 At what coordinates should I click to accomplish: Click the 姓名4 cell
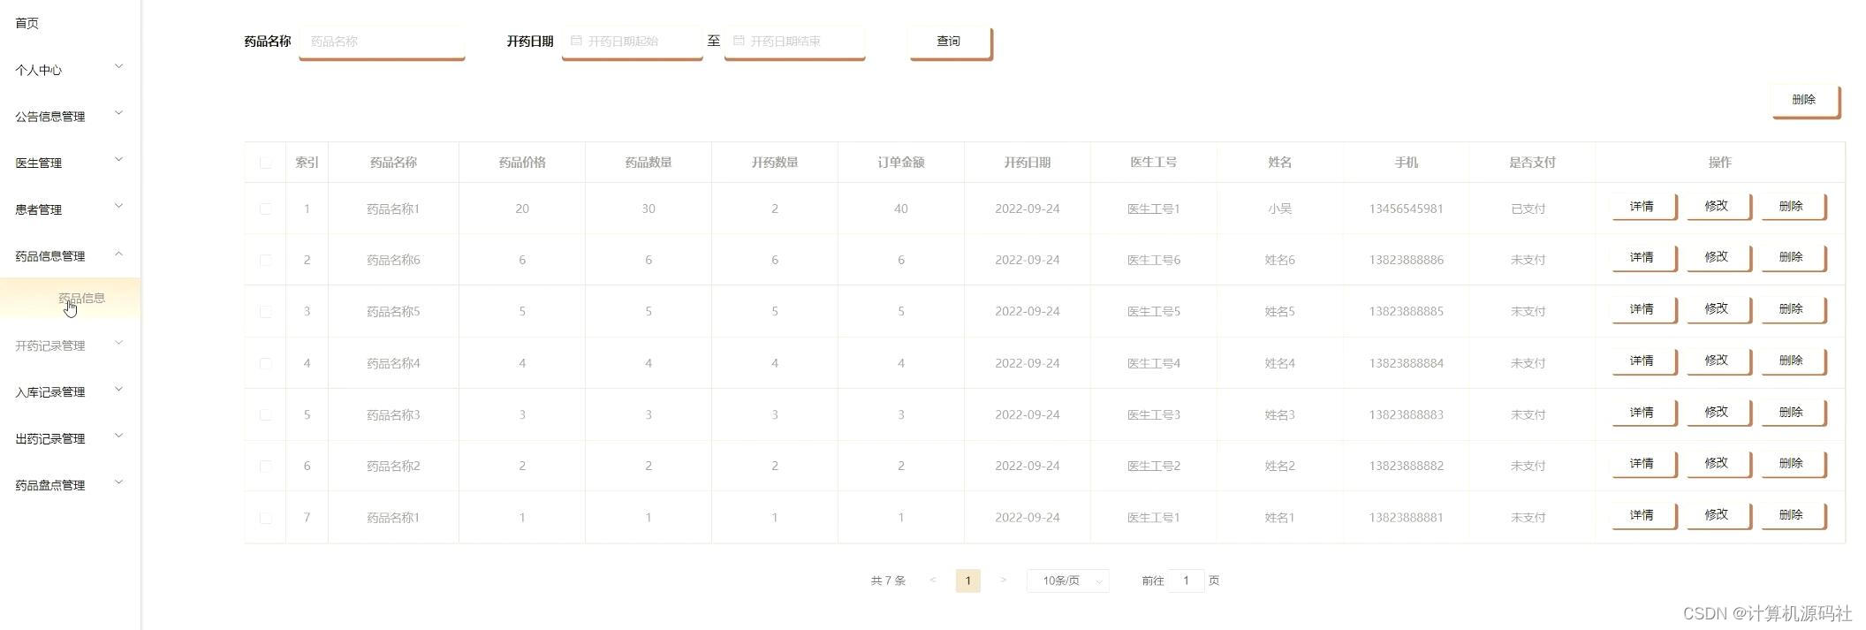[x=1279, y=363]
